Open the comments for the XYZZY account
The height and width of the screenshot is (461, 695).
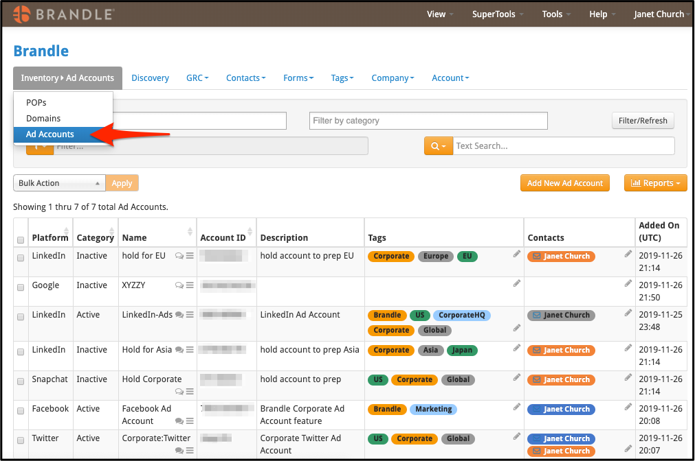click(178, 285)
